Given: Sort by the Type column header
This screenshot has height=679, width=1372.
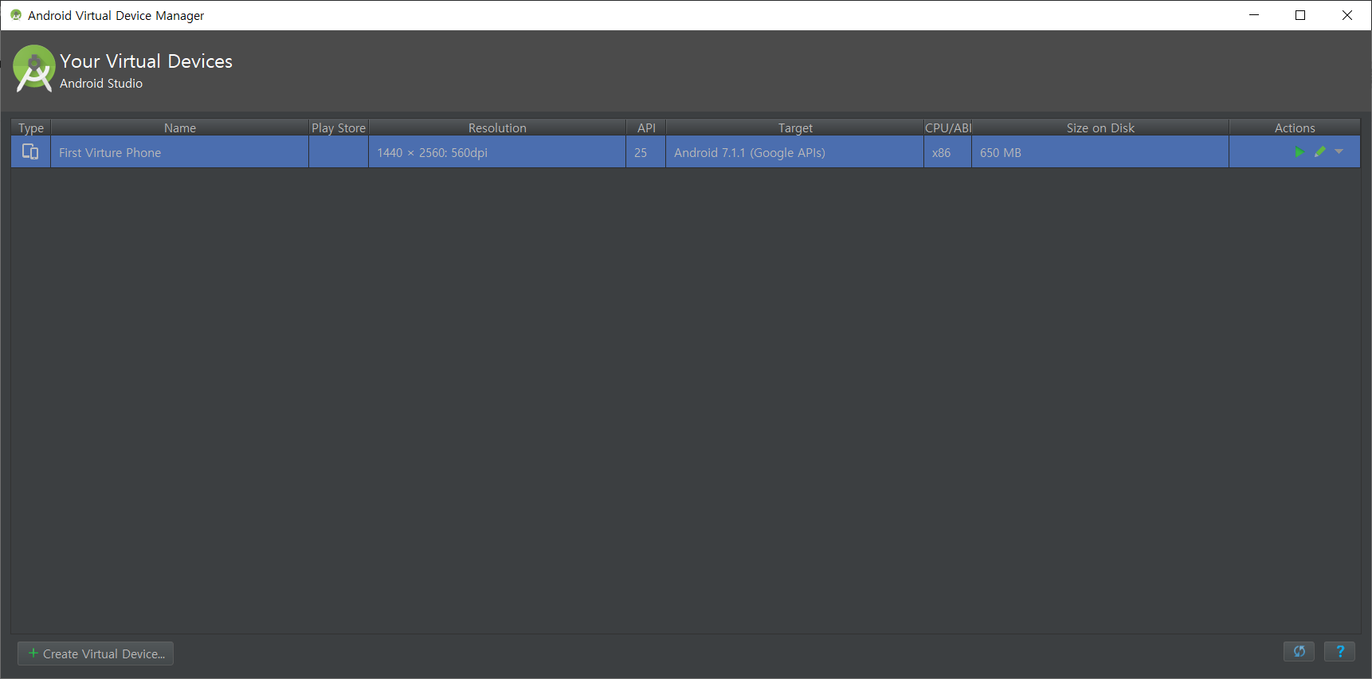Looking at the screenshot, I should click(x=31, y=128).
